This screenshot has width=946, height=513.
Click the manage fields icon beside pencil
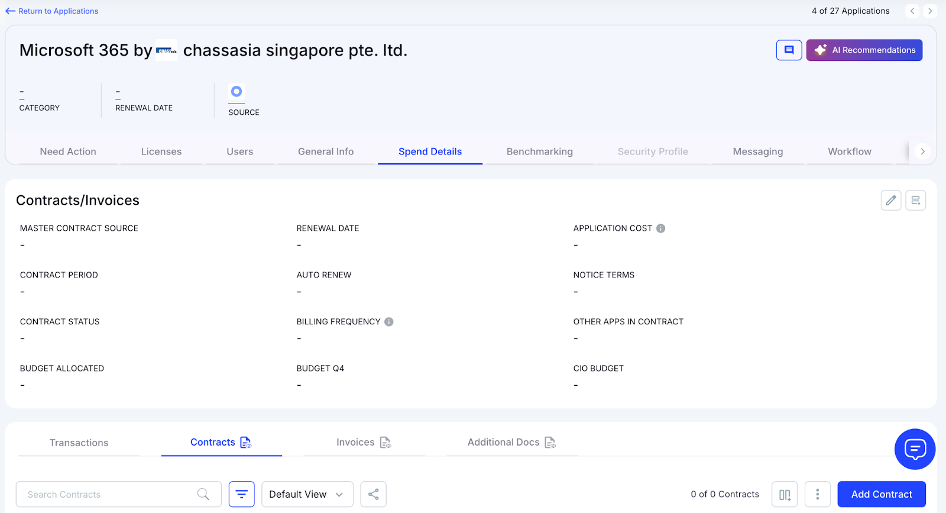(915, 201)
